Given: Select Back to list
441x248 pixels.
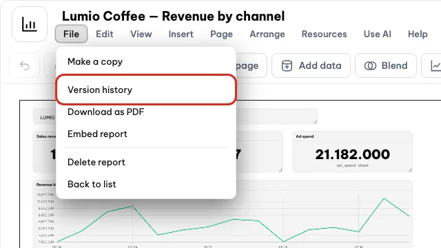Looking at the screenshot, I should click(x=146, y=184).
